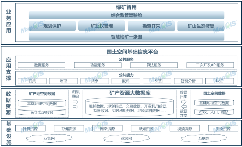Click the 业务应用 layer label
Screen dimensions: 242x147
[8, 21]
